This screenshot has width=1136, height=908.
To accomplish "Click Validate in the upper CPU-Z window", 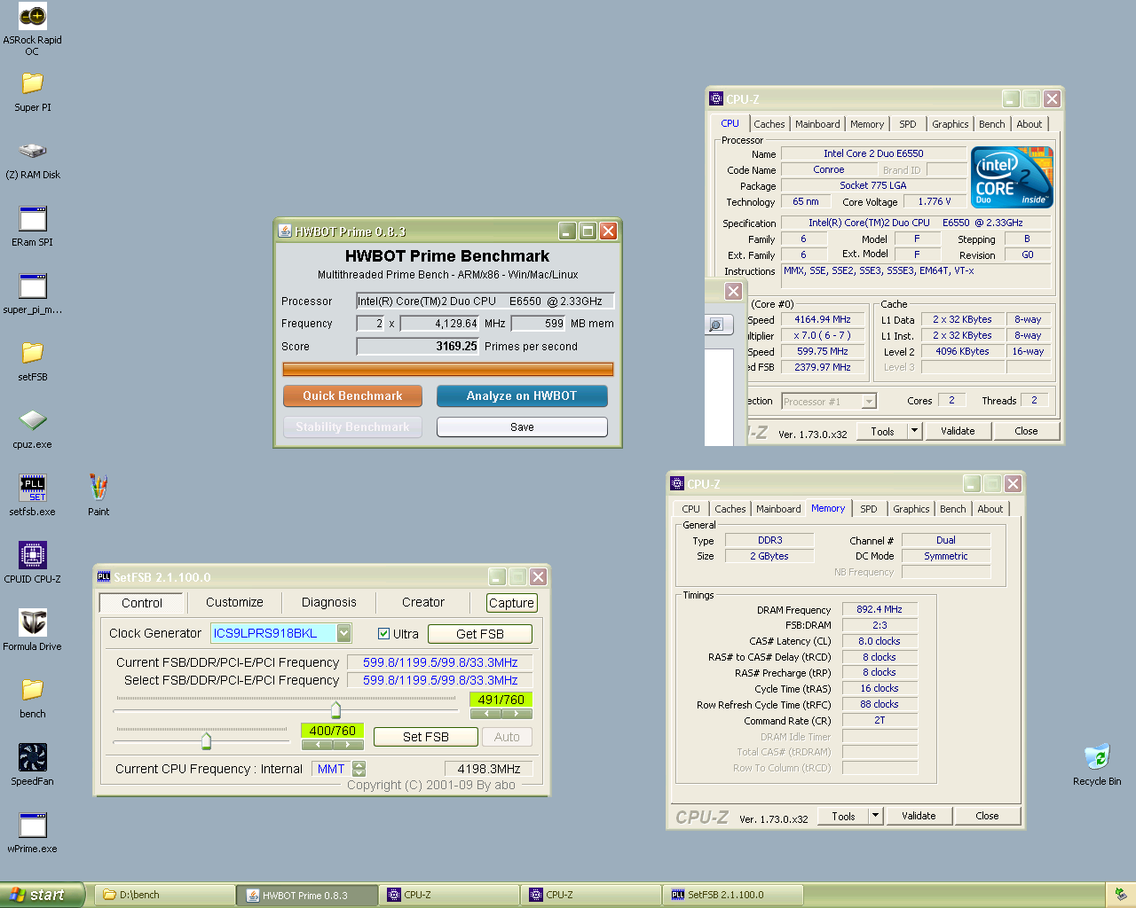I will pyautogui.click(x=958, y=431).
